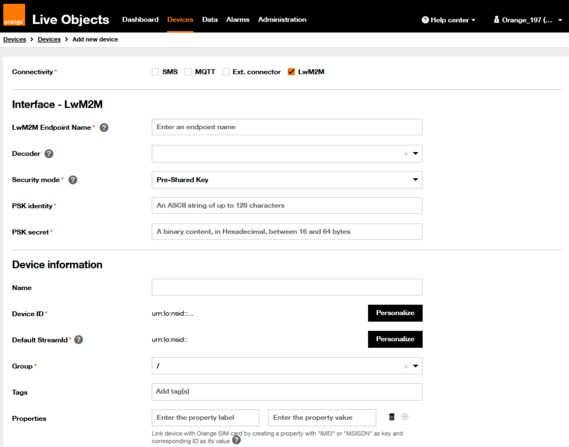Click help icon next to Default StreamId

coord(78,340)
